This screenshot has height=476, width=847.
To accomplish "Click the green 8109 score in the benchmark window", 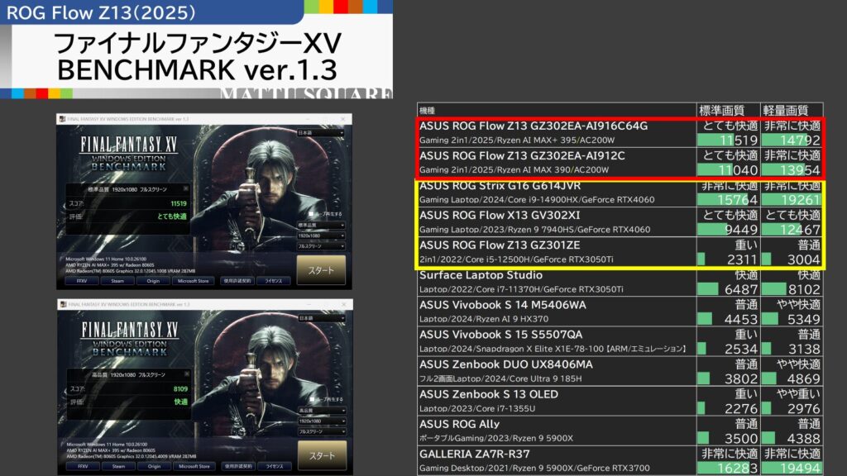I will [181, 389].
